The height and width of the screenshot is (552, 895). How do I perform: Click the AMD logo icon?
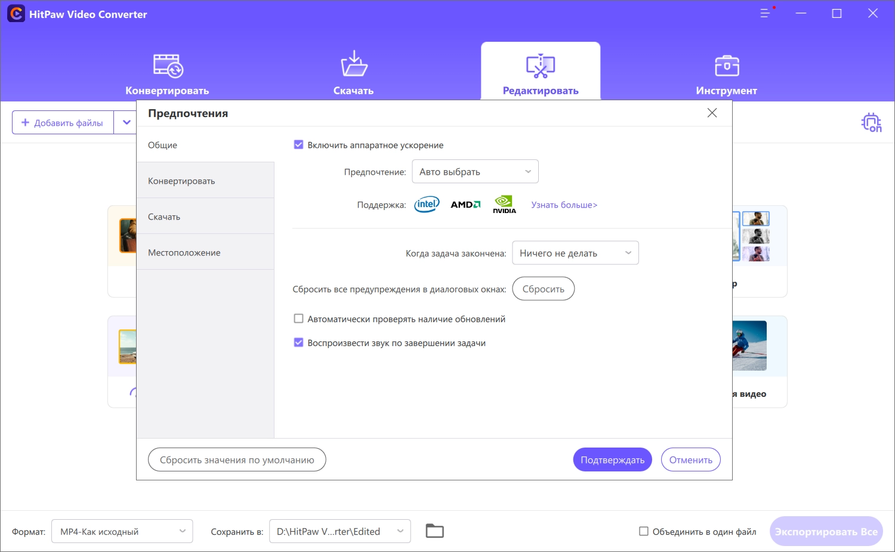(465, 205)
